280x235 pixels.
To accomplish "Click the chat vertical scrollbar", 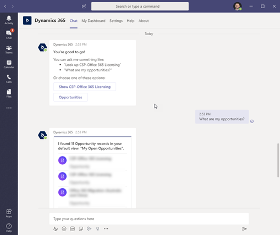I will click(x=278, y=160).
